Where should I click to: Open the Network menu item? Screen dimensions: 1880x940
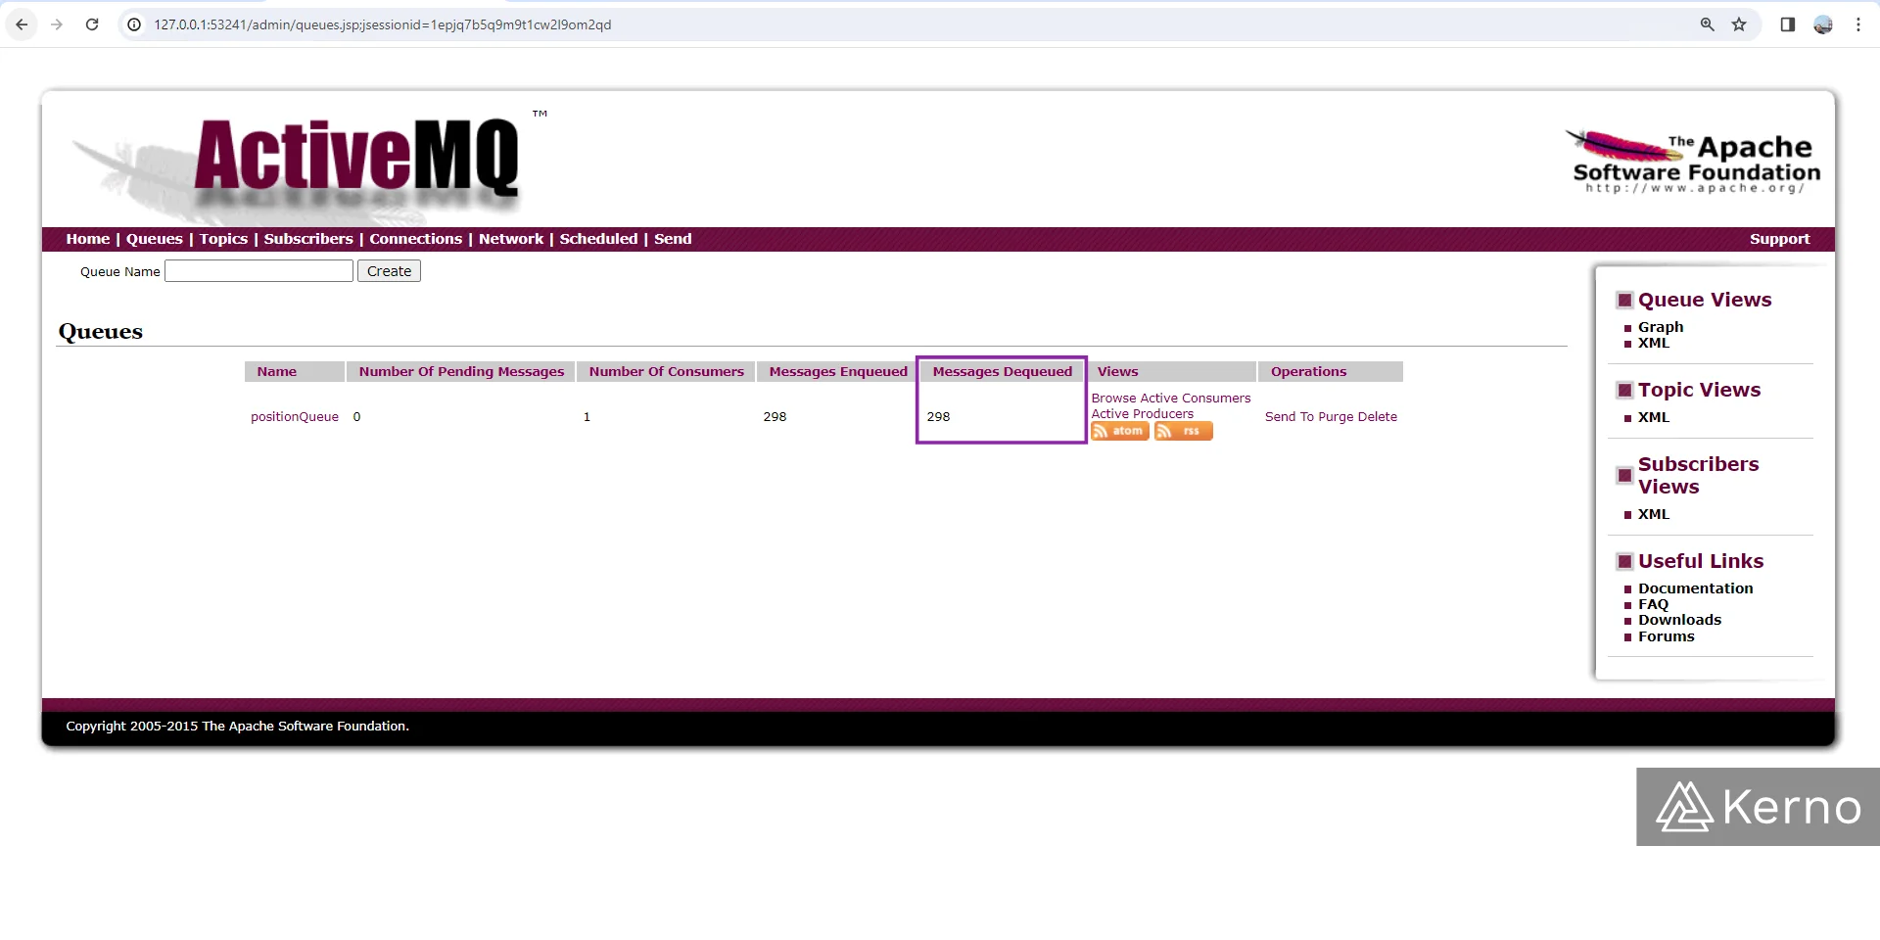point(511,239)
